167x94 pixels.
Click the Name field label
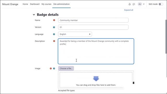(x=38, y=20)
